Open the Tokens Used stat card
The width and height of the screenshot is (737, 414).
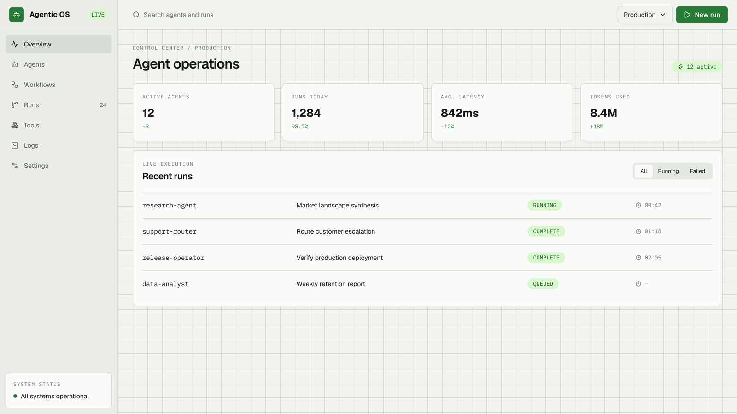click(651, 112)
